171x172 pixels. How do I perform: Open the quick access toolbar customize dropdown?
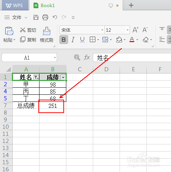click(73, 18)
